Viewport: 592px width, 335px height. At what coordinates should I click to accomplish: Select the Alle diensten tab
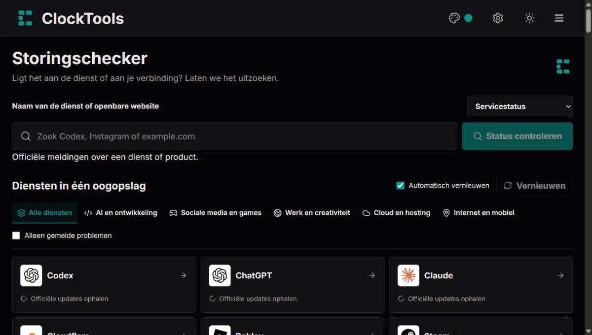click(x=45, y=213)
